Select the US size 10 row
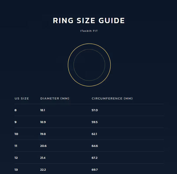Screen dimensions: 177x174 (89, 134)
